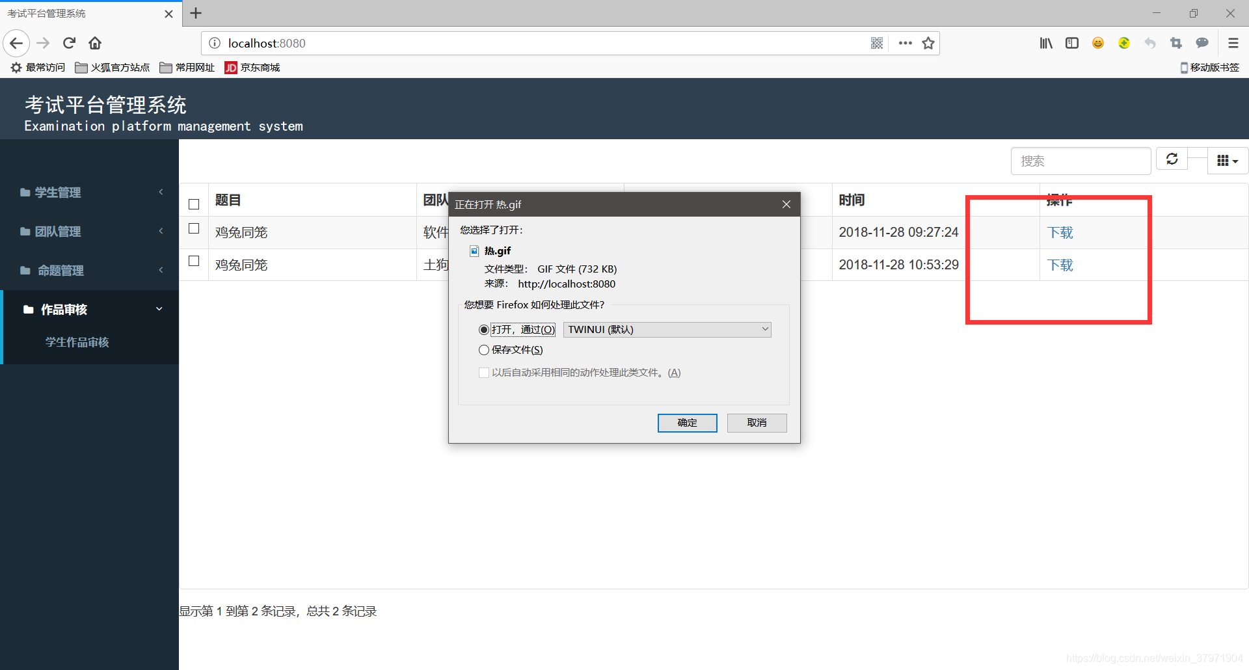Sort by the 时间 column header
1249x670 pixels.
[x=852, y=200]
